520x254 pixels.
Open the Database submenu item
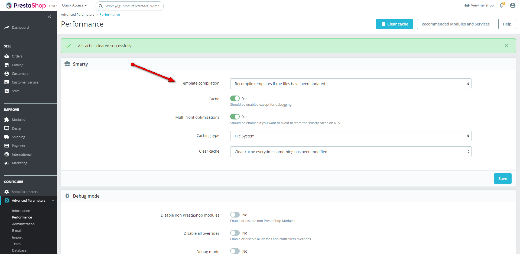[19, 250]
